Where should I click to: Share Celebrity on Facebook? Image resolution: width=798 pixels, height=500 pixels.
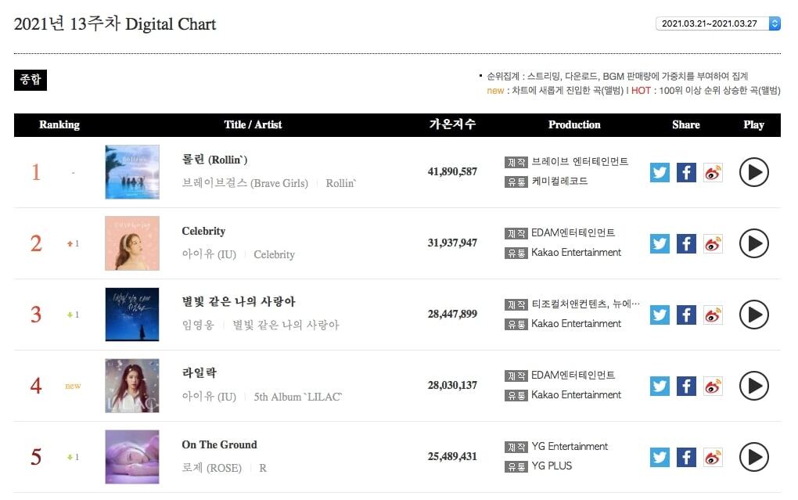pos(686,243)
